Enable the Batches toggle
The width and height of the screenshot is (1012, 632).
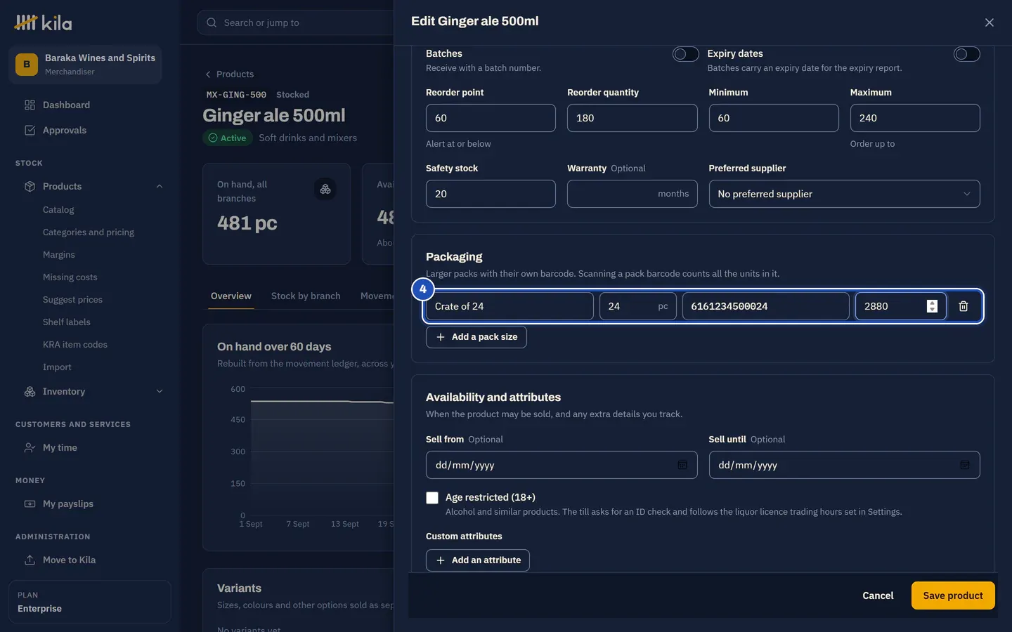coord(685,54)
